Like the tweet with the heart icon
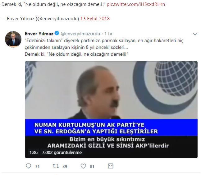This screenshot has width=219, height=175. tap(83, 166)
